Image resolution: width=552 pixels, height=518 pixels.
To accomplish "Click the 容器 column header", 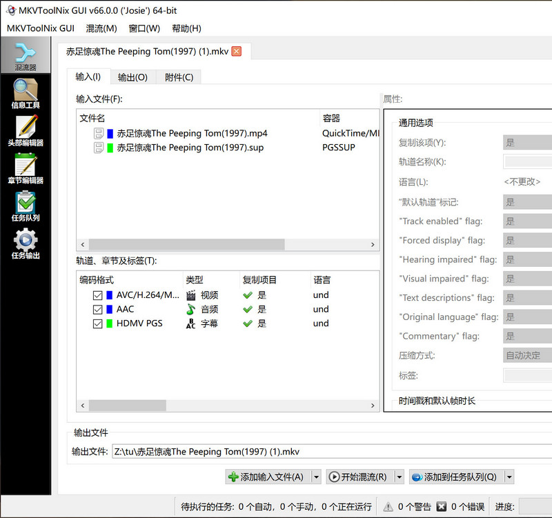I will coord(350,118).
